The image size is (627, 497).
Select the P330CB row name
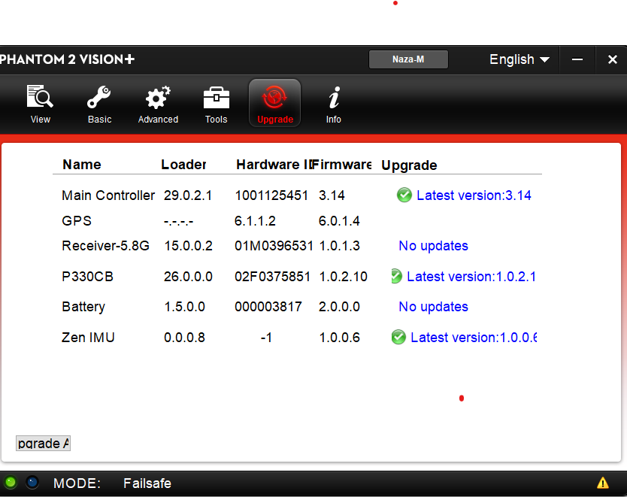click(x=87, y=276)
